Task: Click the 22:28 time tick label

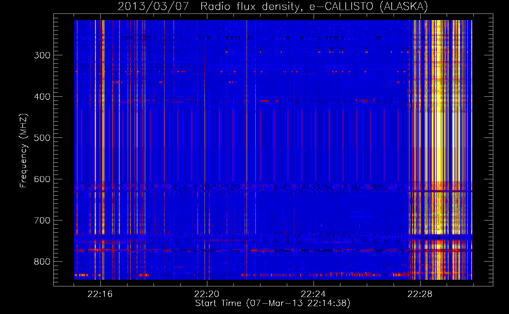Action: [x=420, y=294]
